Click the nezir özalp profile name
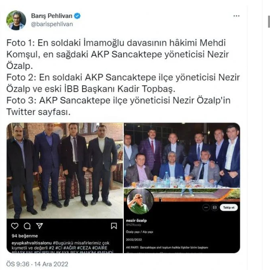 (136, 220)
